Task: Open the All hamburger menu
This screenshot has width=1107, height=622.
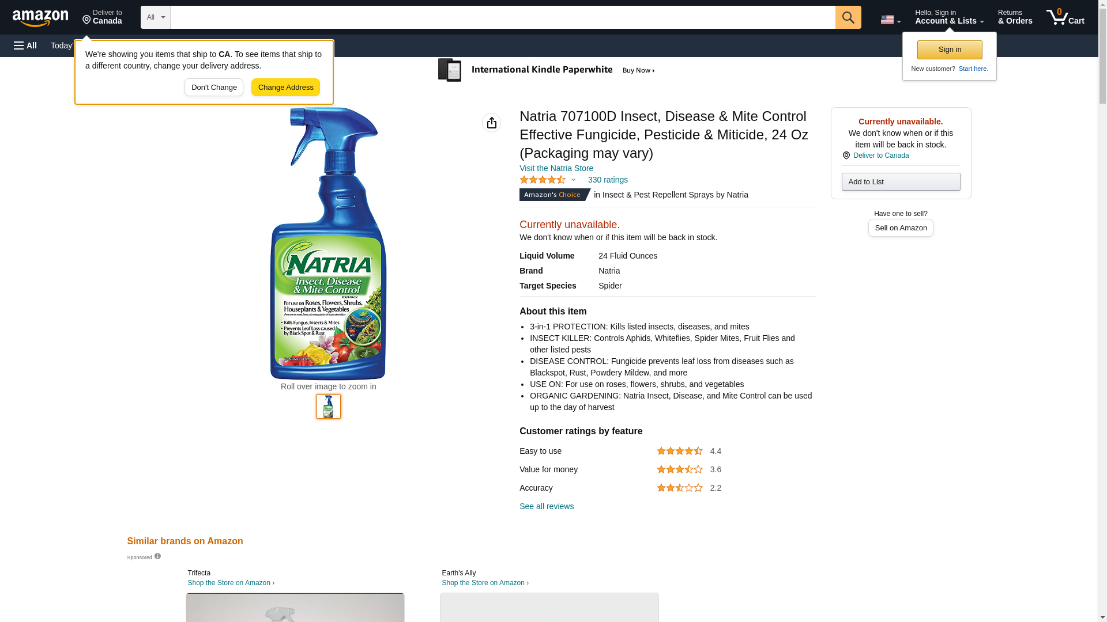Action: tap(25, 45)
